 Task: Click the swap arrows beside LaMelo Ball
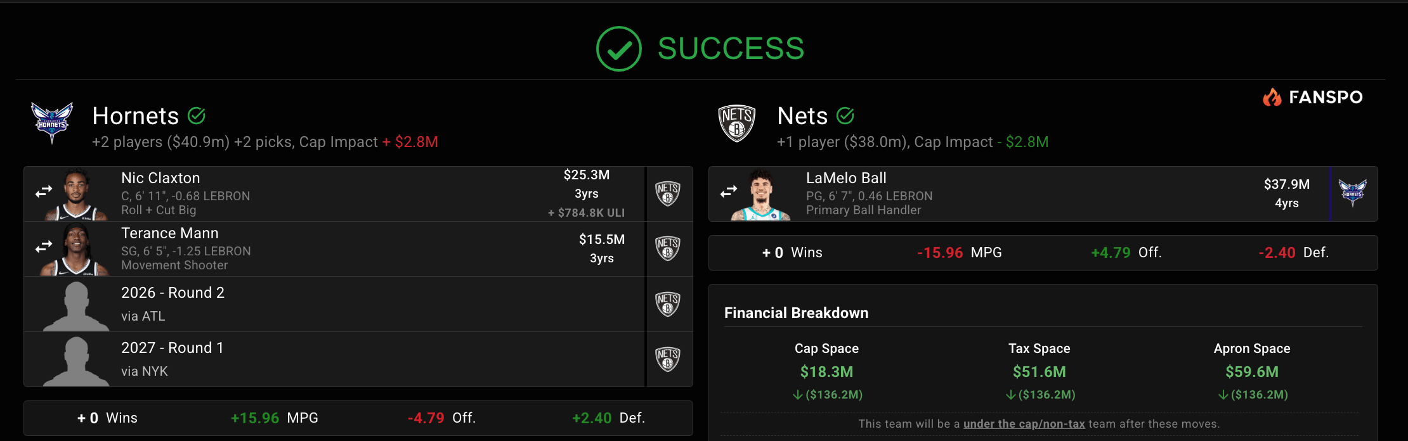(x=729, y=191)
